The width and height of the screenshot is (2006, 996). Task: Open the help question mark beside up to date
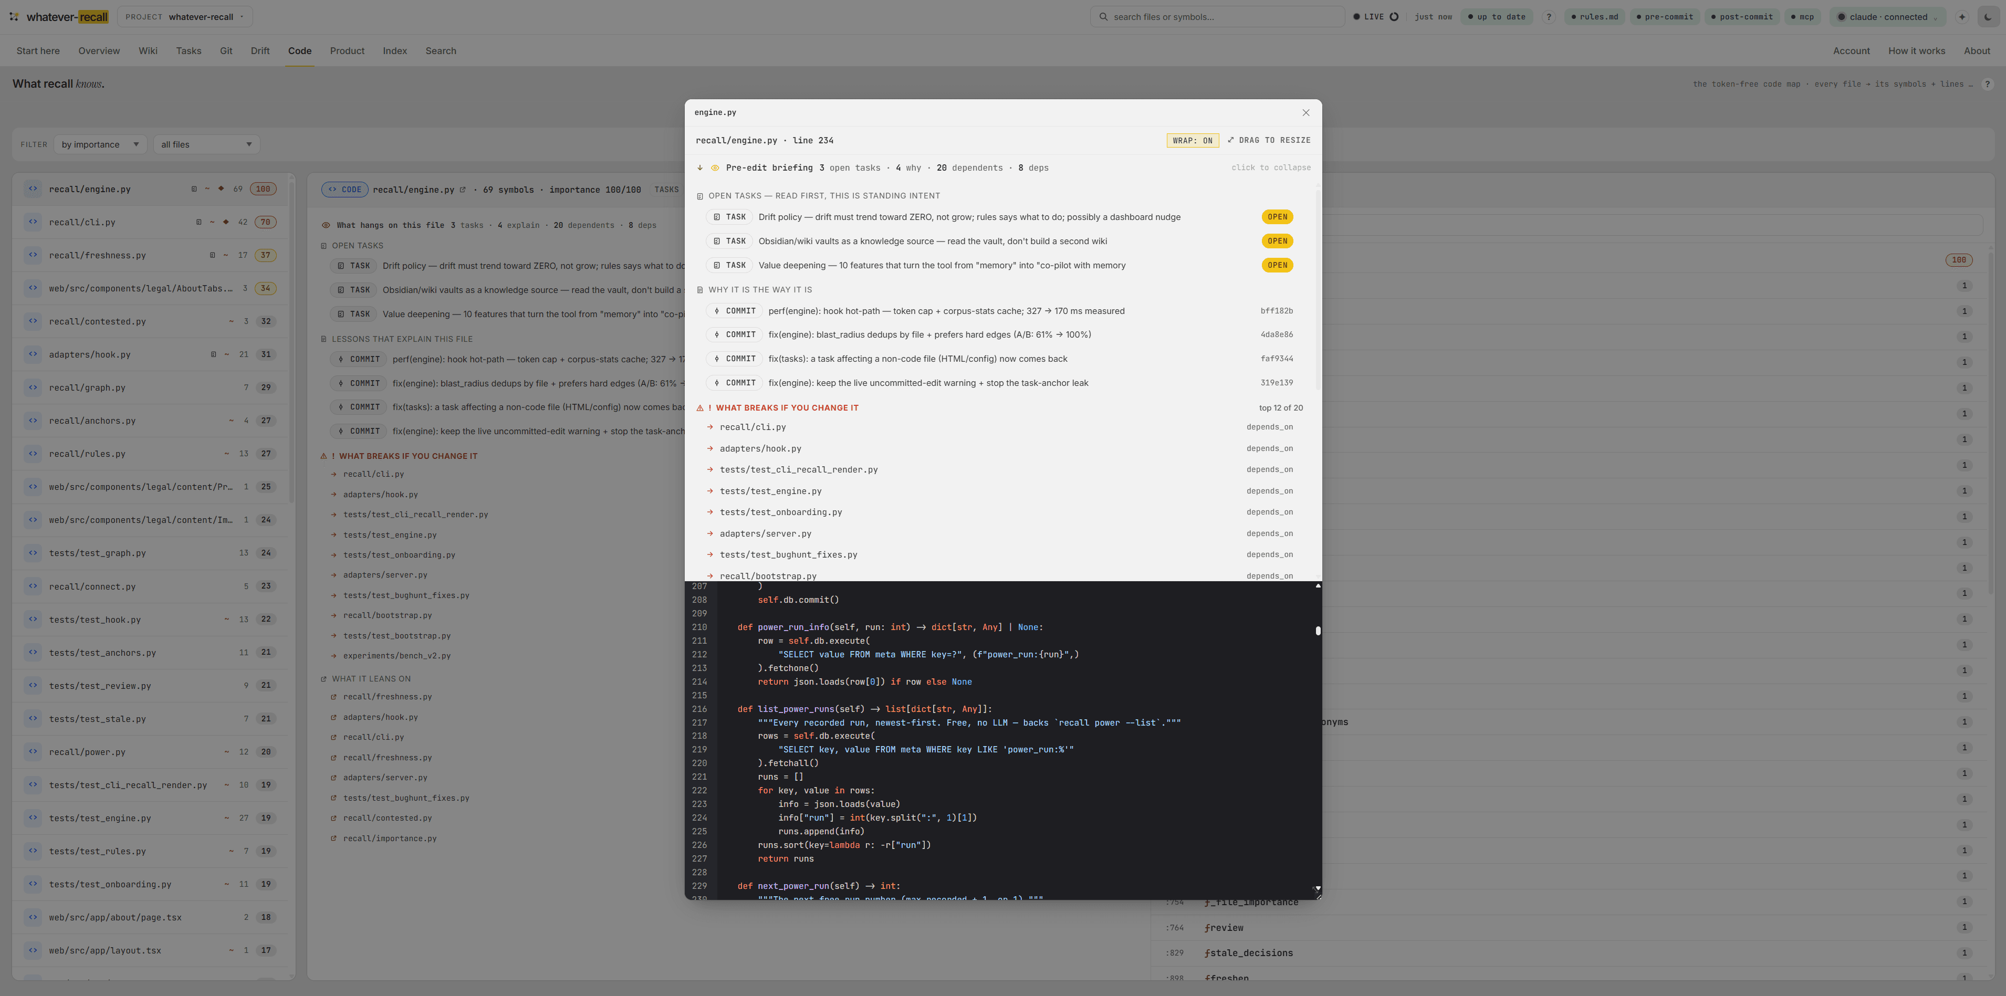(1548, 16)
